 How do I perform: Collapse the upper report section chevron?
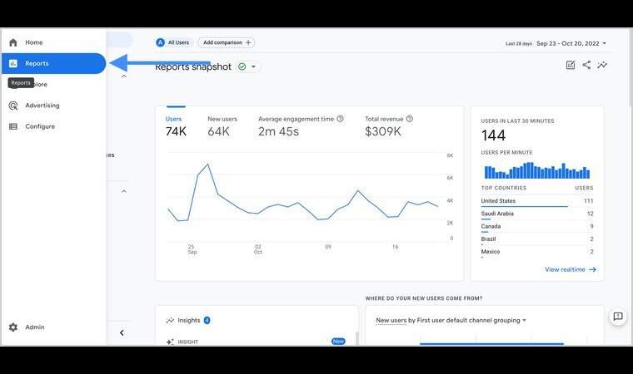124,76
